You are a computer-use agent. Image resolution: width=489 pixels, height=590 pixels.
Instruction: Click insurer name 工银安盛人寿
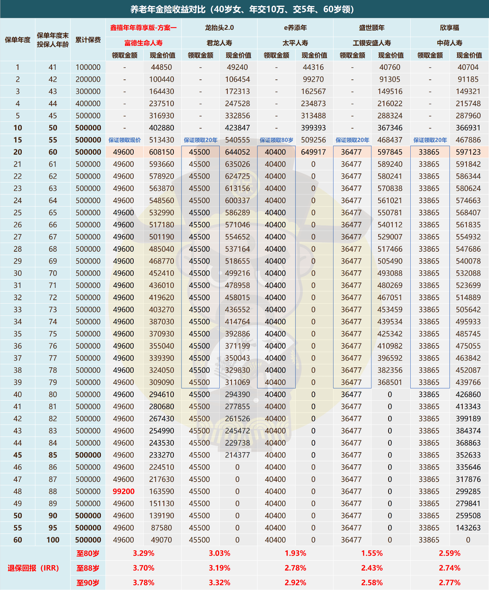[x=372, y=43]
